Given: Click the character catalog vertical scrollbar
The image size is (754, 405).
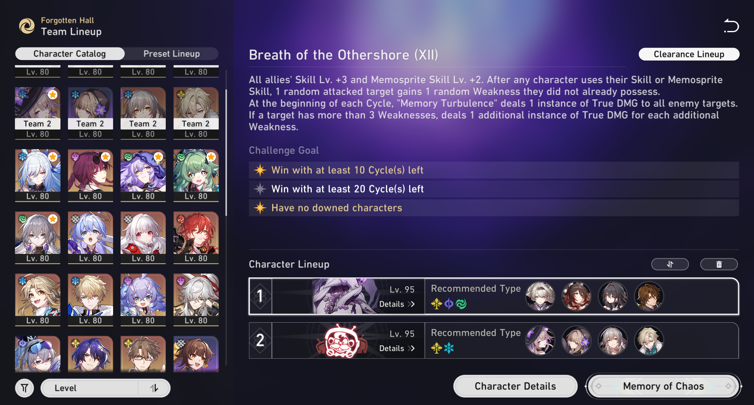Looking at the screenshot, I should 226,153.
